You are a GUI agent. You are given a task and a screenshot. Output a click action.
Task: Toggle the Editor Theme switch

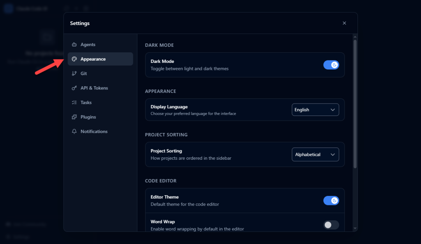(331, 201)
